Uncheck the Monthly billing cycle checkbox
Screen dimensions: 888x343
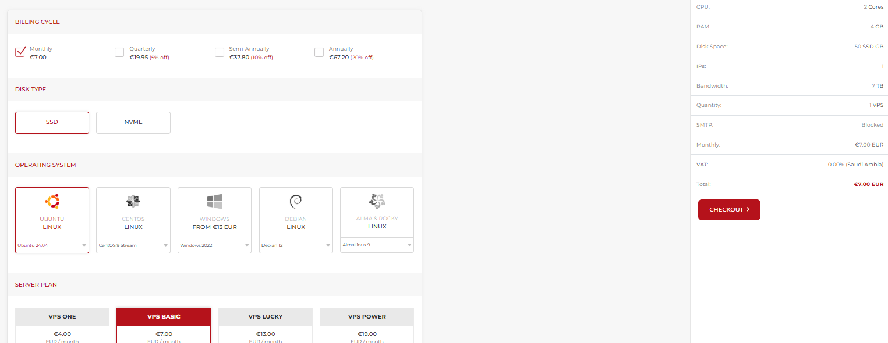coord(20,52)
